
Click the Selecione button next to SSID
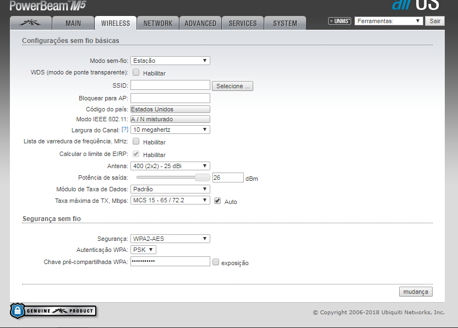[232, 86]
